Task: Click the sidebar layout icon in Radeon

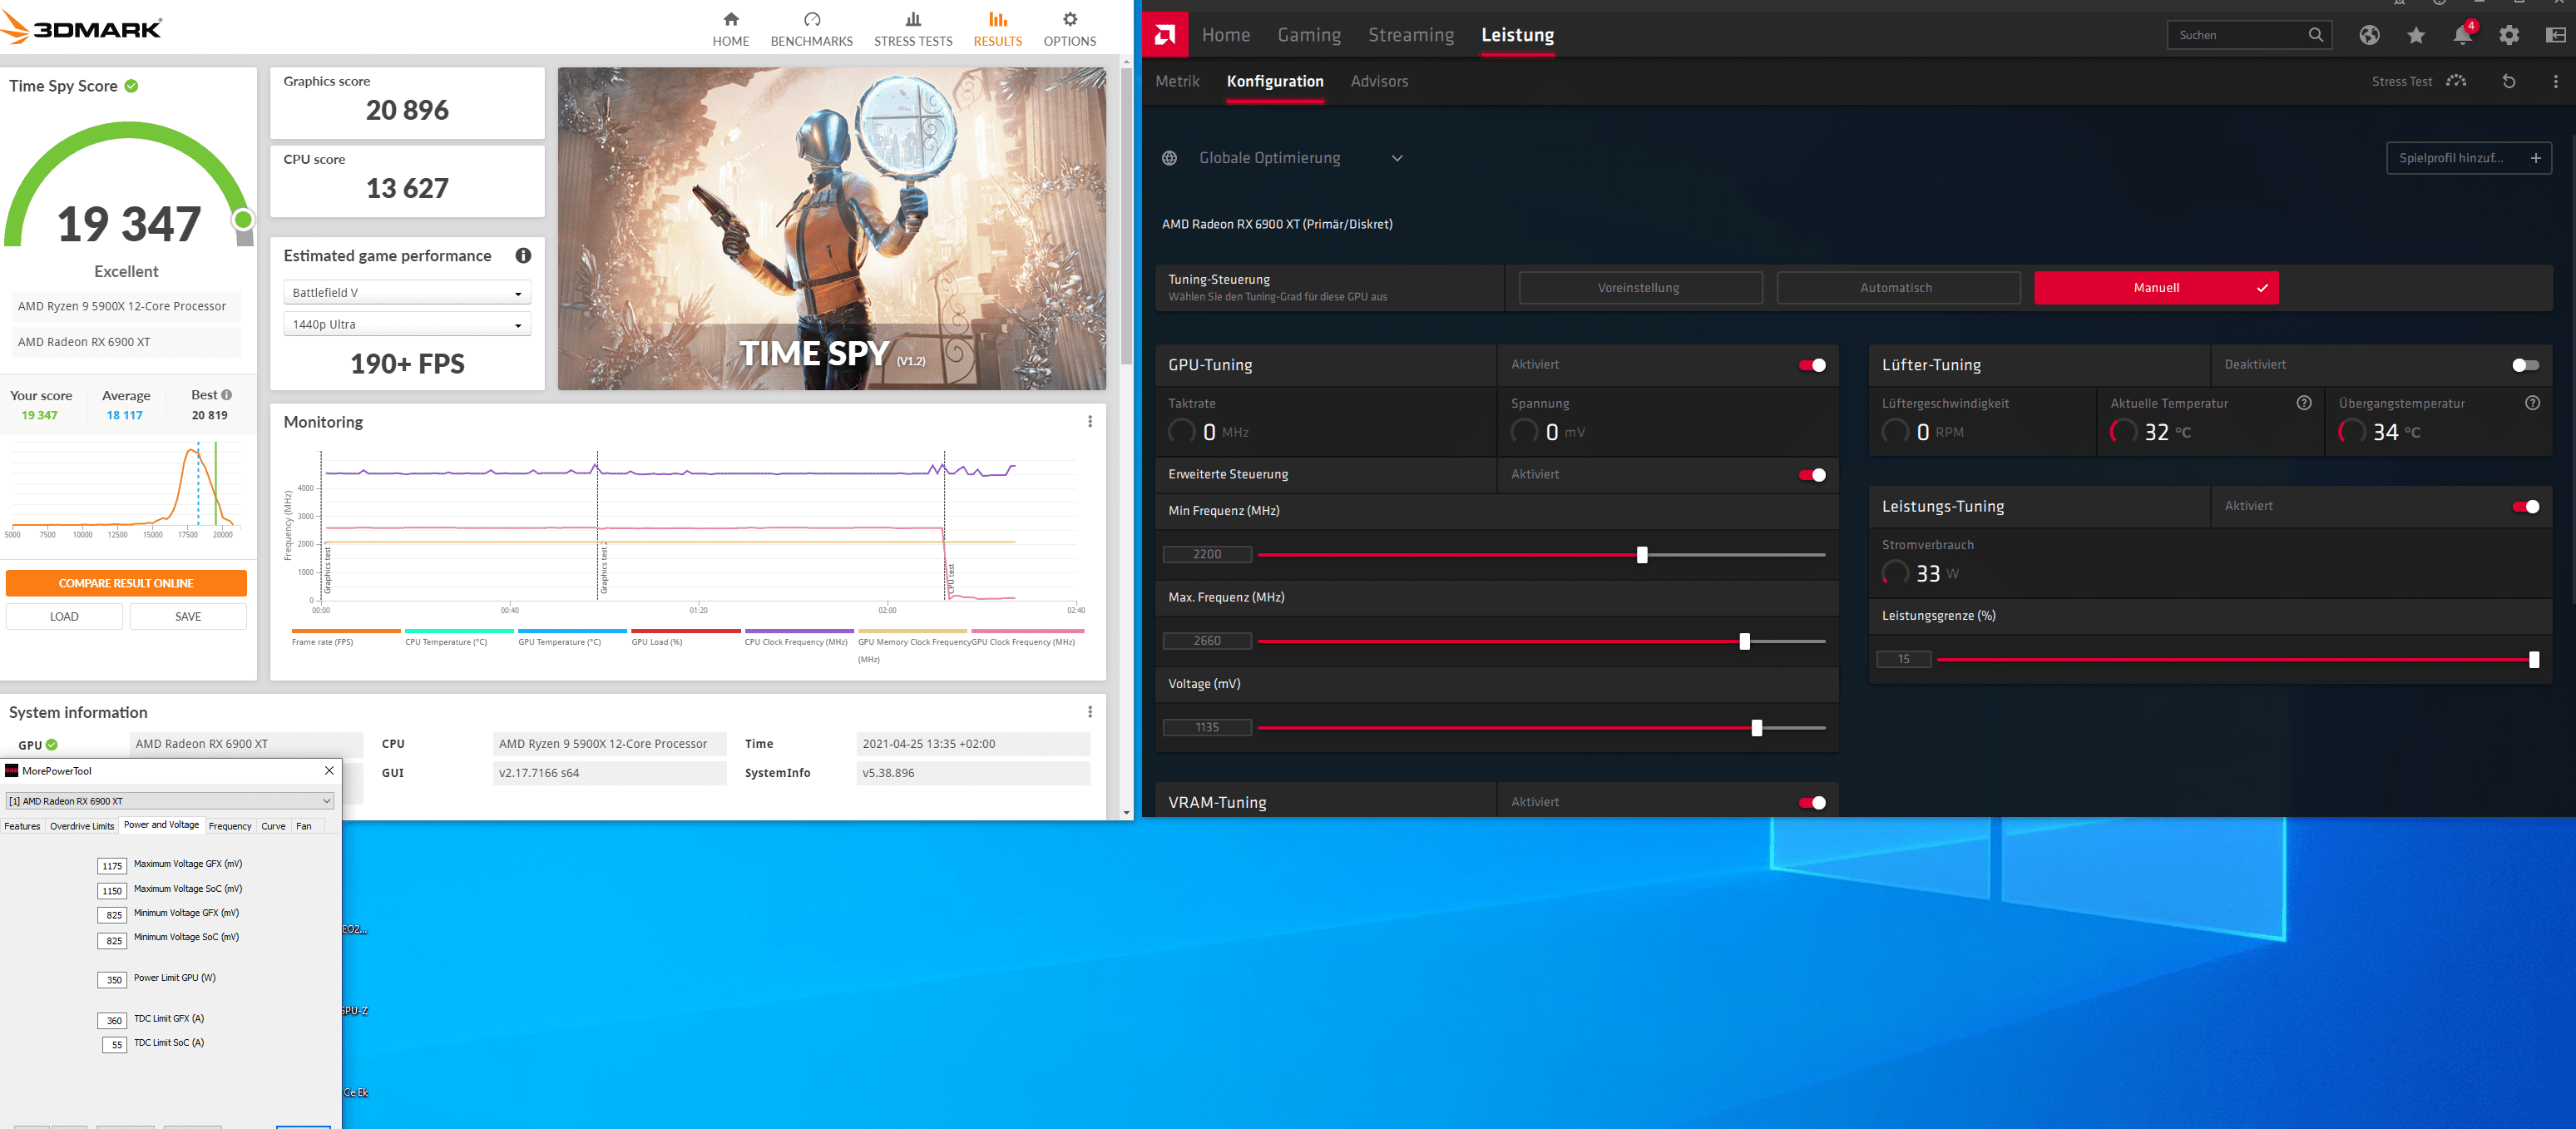Action: click(x=2556, y=35)
